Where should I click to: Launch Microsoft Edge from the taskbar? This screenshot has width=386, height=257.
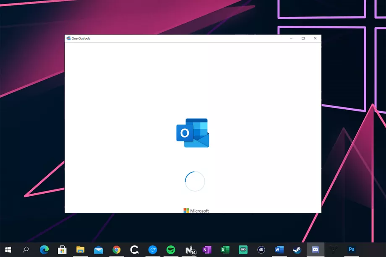(44, 250)
